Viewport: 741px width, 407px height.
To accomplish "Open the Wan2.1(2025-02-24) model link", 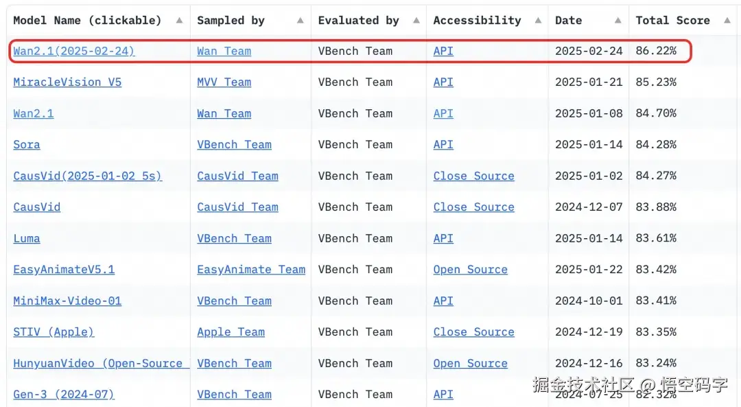I will pyautogui.click(x=73, y=51).
